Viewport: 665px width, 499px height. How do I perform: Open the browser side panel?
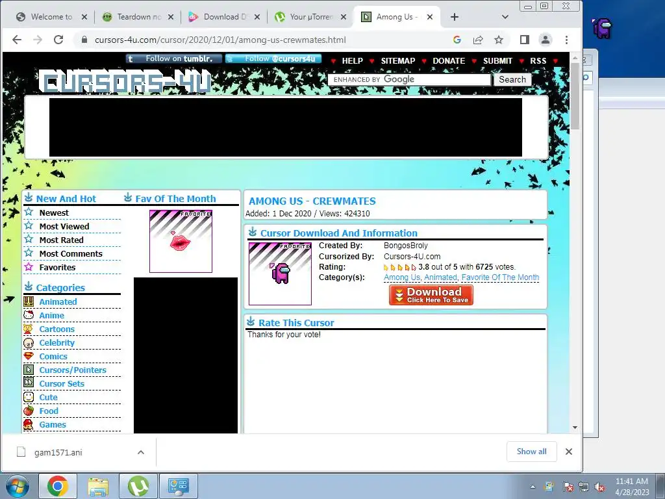(525, 40)
